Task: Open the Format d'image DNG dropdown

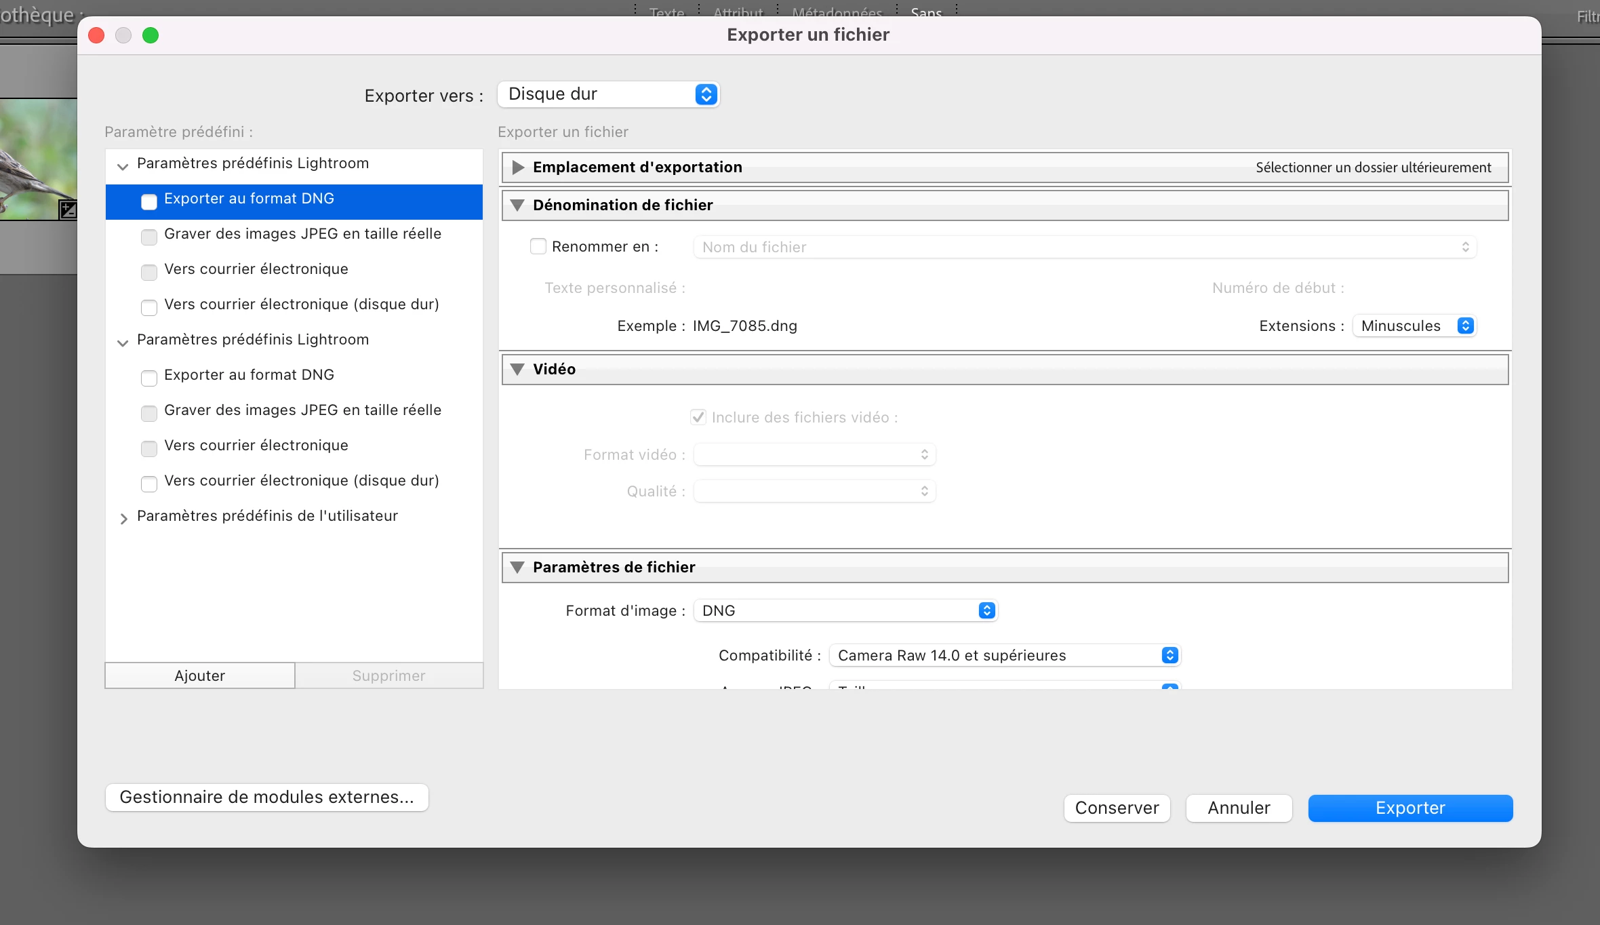Action: coord(845,610)
